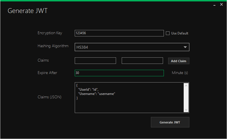Click the "Claims (JSON)" label
Screen dimensions: 227x139
tap(50, 97)
